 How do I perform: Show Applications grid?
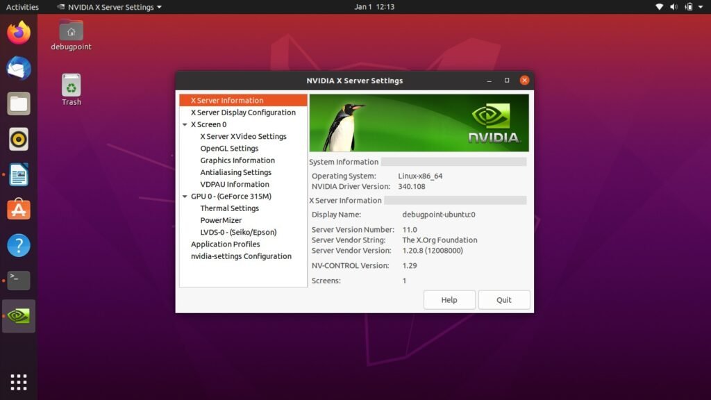tap(19, 383)
